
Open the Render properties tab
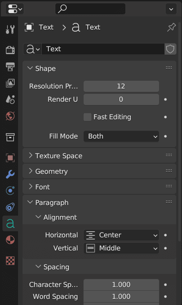[x=10, y=50]
